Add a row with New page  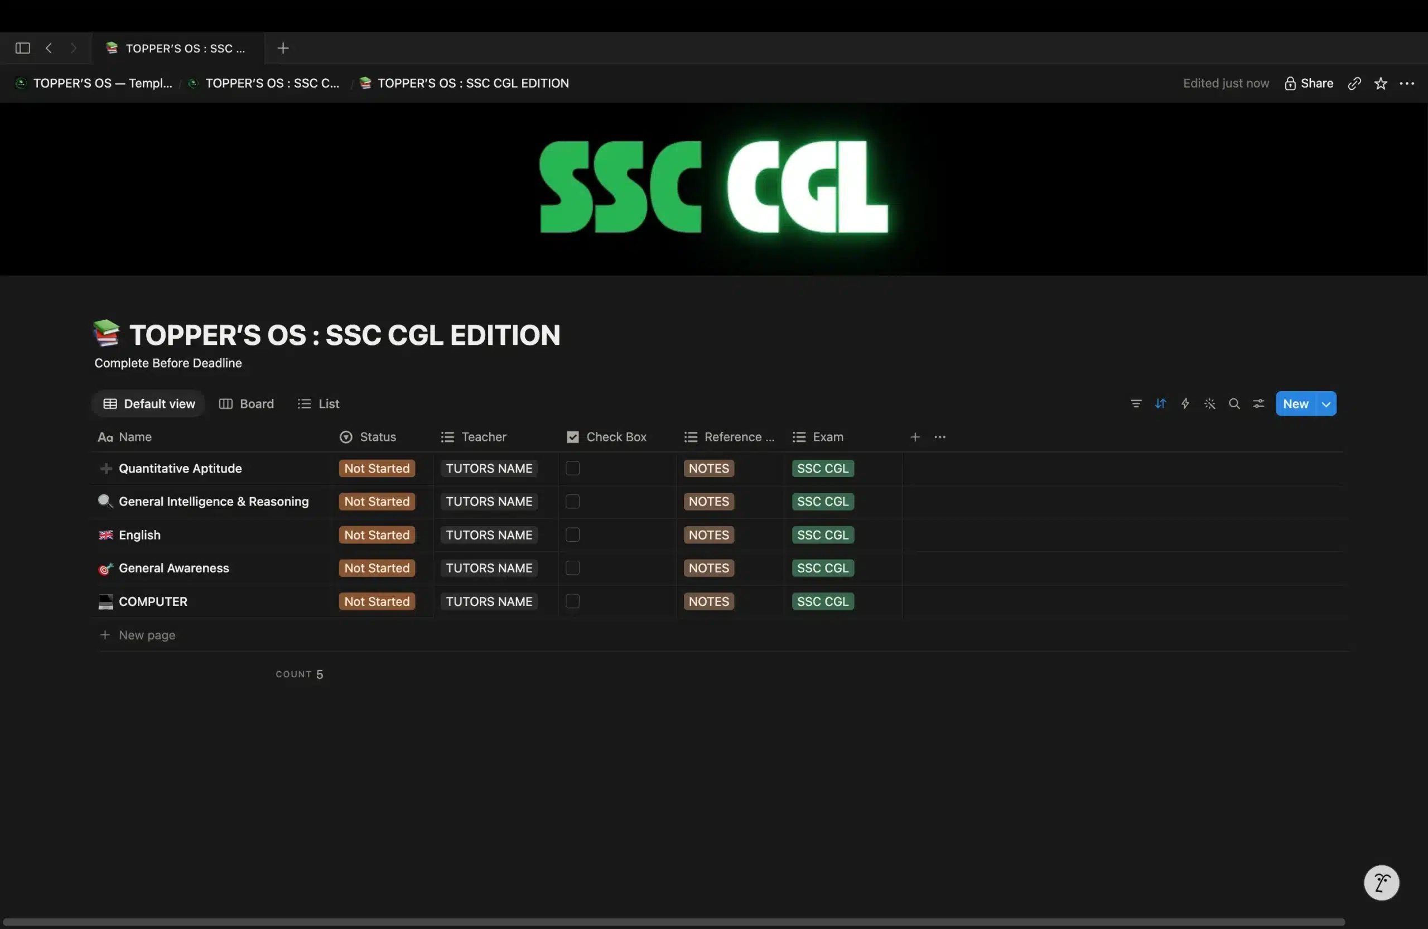(137, 635)
